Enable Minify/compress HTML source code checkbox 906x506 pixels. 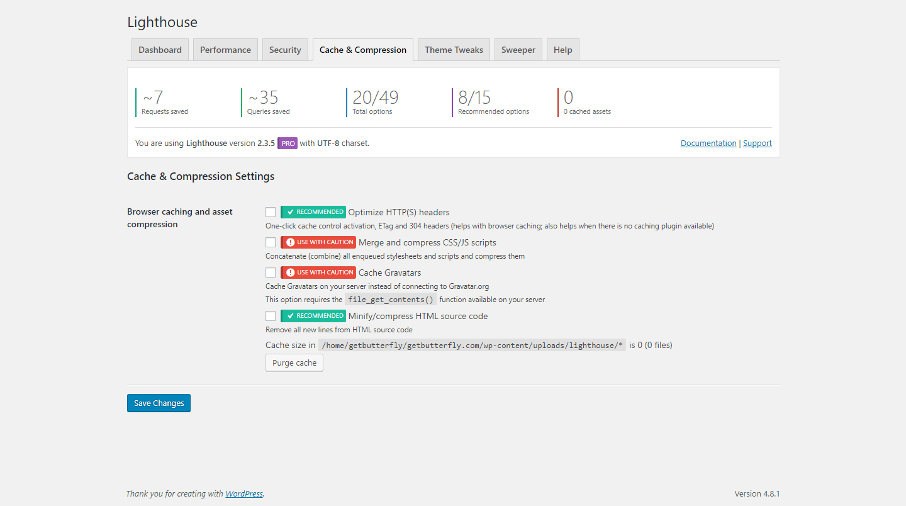[x=271, y=316]
